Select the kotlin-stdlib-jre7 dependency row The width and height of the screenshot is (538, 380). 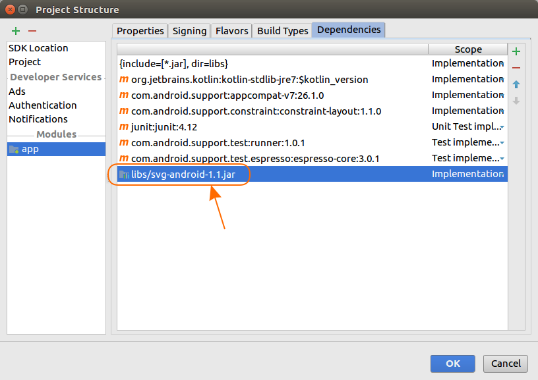pyautogui.click(x=313, y=79)
